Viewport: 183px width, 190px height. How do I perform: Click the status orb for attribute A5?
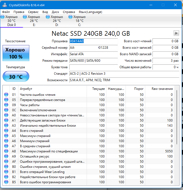point(6,136)
